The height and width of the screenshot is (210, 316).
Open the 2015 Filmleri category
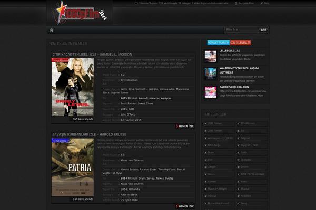pos(219,131)
